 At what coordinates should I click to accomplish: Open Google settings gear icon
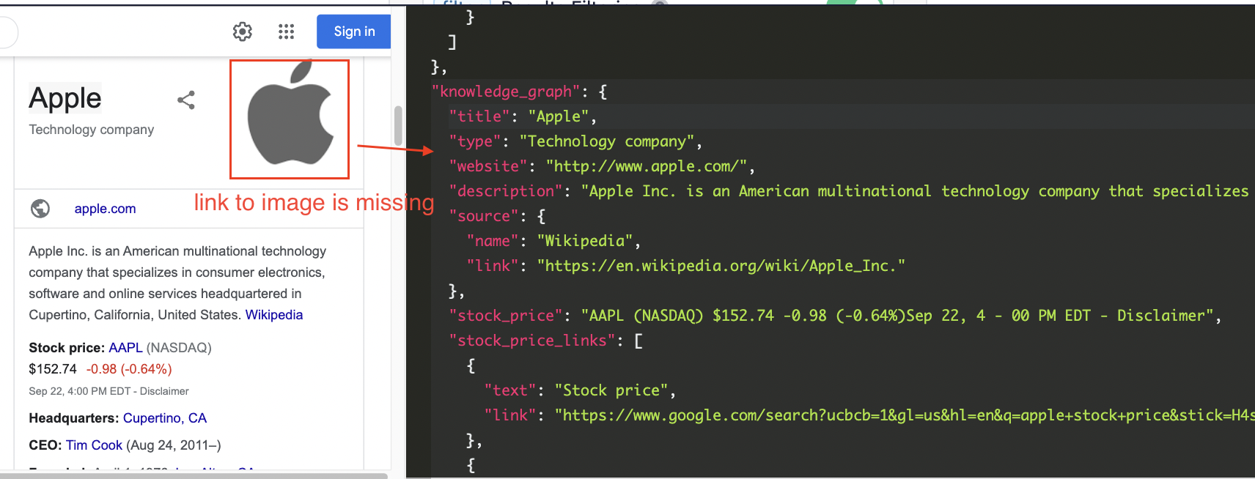tap(243, 31)
